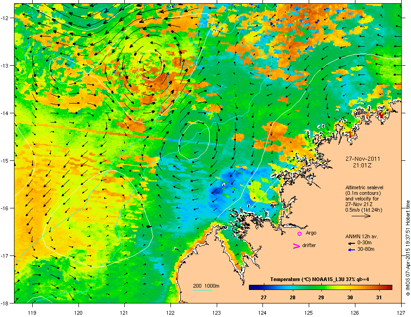Click the longitude axis label 120

tap(78, 312)
